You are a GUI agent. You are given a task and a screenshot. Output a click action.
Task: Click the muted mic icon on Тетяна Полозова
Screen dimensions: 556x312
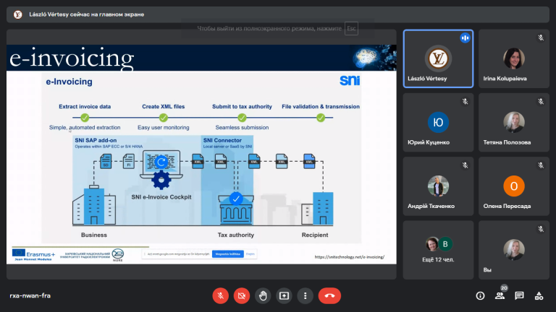click(x=540, y=102)
